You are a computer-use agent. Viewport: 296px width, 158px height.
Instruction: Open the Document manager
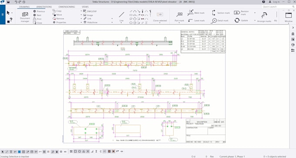[25, 17]
